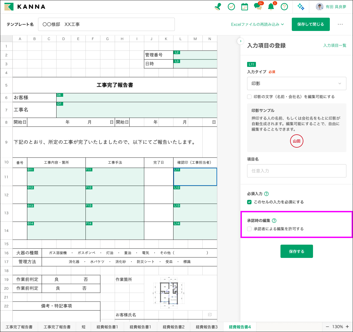Image resolution: width=353 pixels, height=332 pixels.
Task: Switch to 短 sheet tab
Action: pyautogui.click(x=84, y=327)
